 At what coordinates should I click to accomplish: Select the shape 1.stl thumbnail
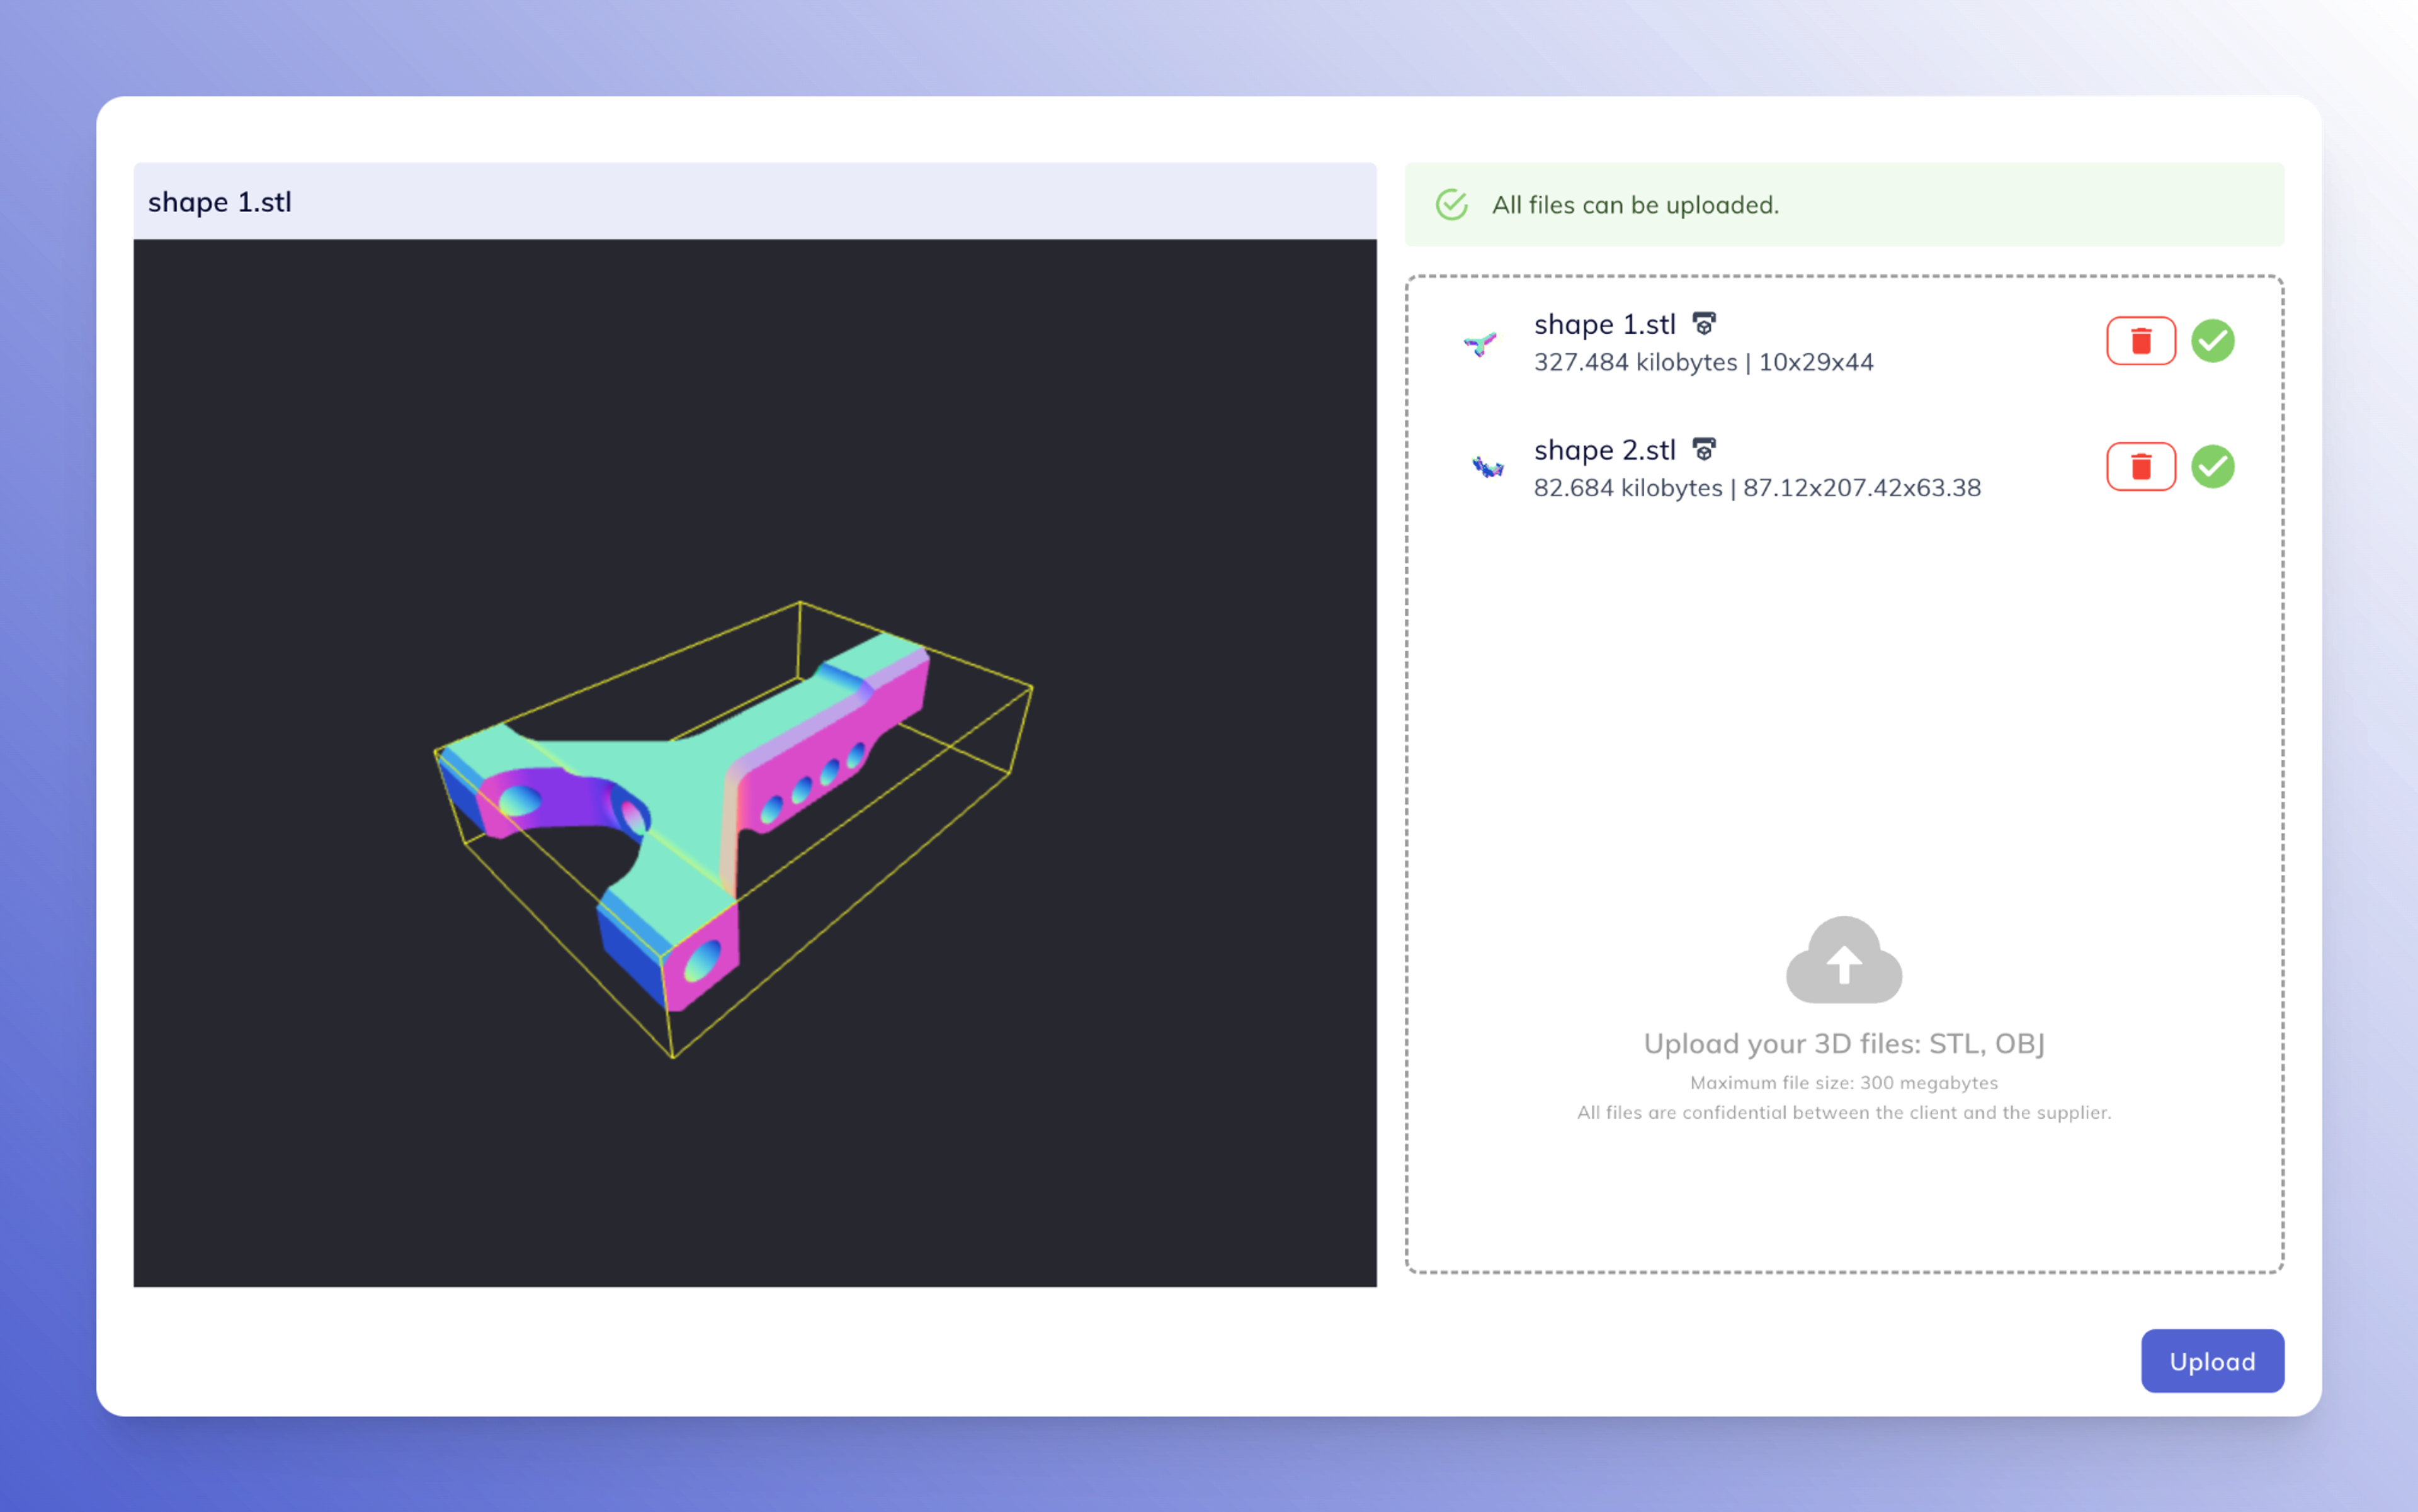pyautogui.click(x=1480, y=345)
